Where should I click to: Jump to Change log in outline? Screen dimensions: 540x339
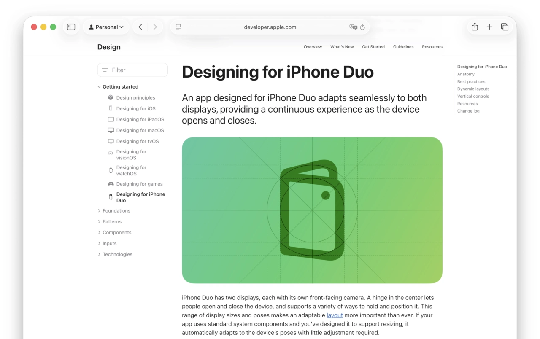(x=468, y=111)
